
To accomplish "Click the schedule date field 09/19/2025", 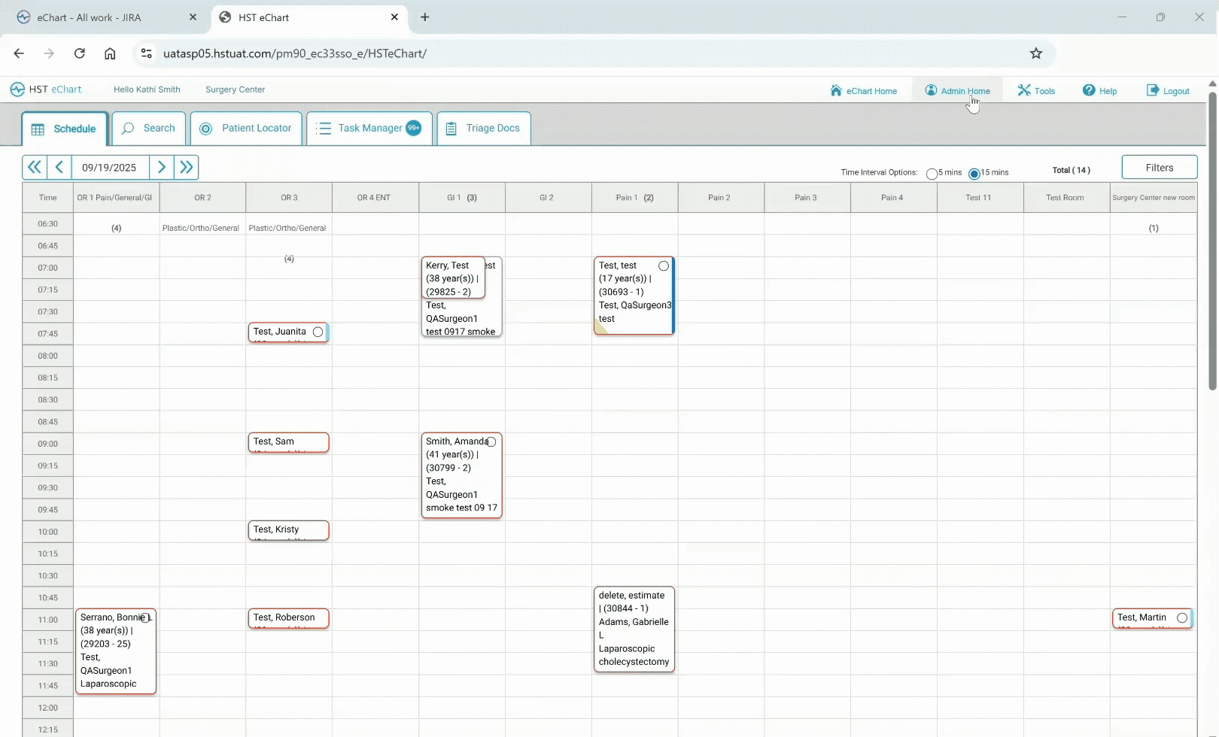I will click(x=110, y=168).
